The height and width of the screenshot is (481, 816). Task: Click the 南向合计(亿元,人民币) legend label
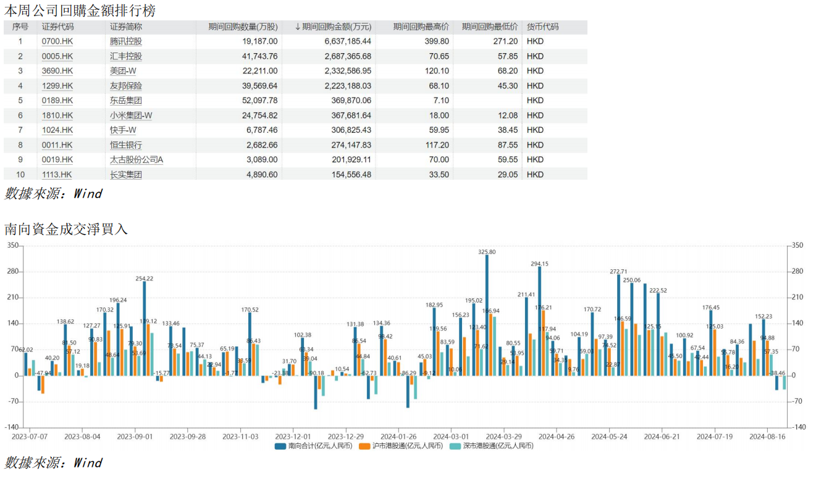(x=321, y=446)
